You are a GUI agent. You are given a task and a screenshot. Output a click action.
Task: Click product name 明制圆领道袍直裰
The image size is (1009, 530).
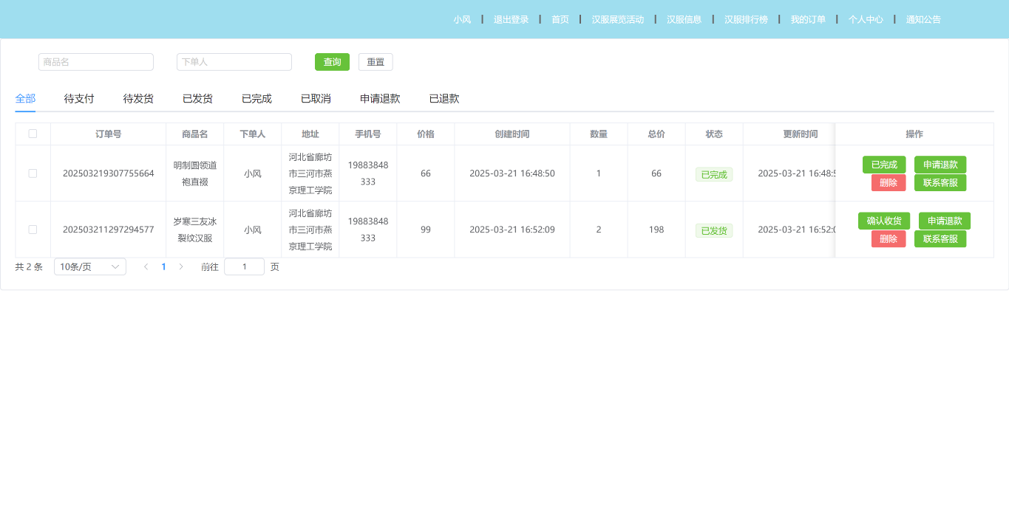click(x=195, y=173)
